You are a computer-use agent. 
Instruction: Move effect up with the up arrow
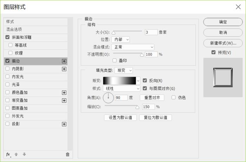click(16, 154)
